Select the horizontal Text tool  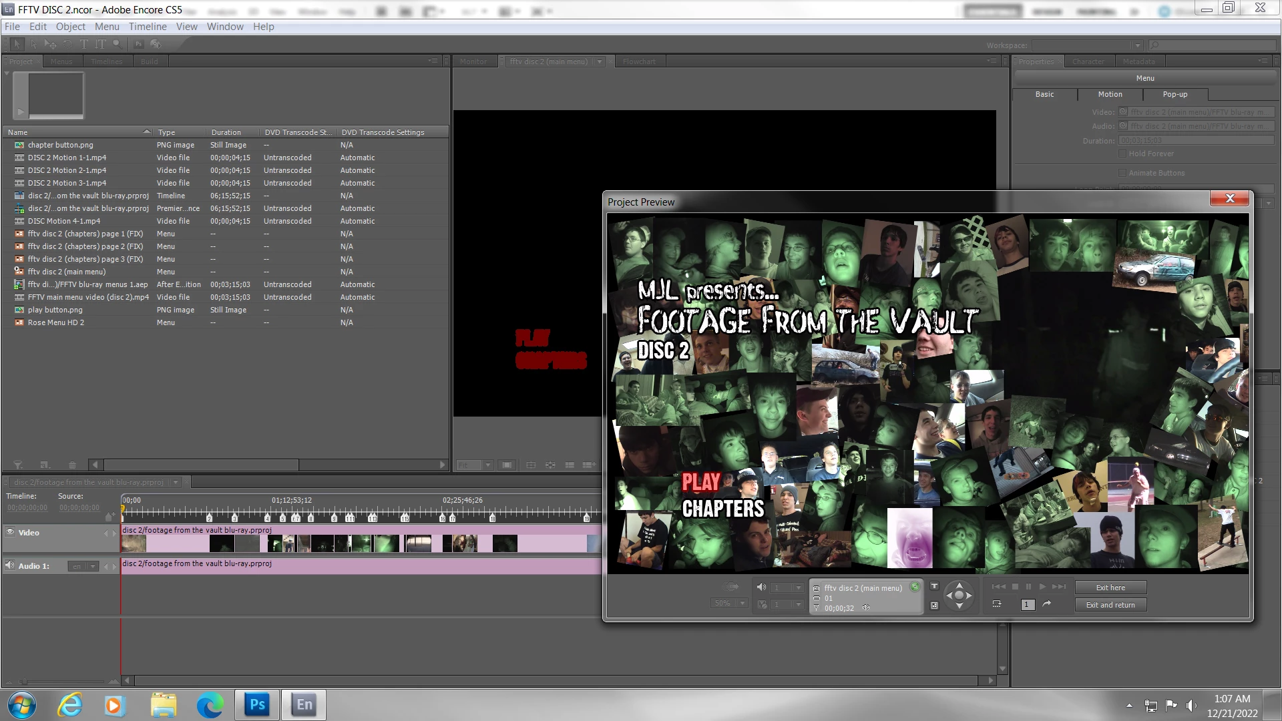point(84,44)
